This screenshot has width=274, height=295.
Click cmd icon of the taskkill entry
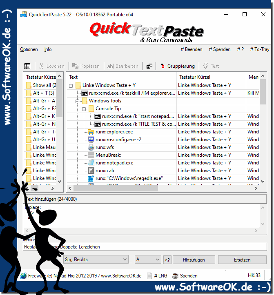tap(85, 93)
